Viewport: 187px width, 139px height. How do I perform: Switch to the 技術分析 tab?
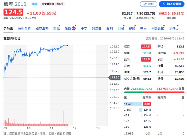(24, 28)
